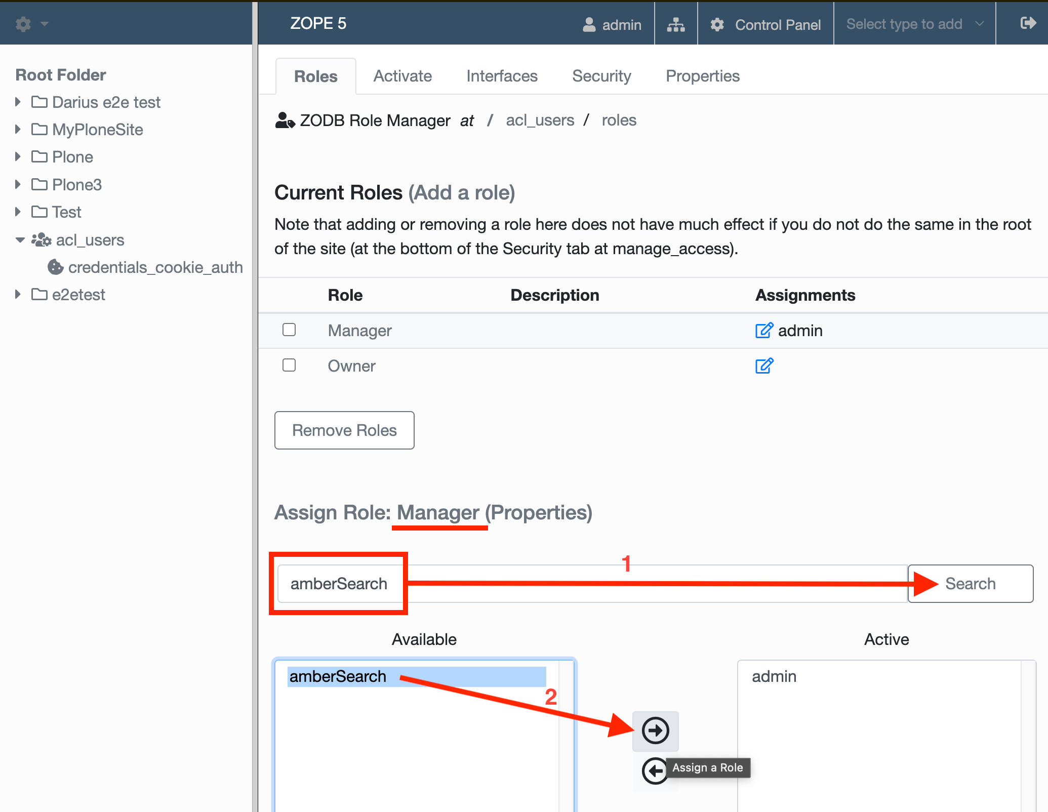Click the ZOPE 5 title

[x=318, y=23]
